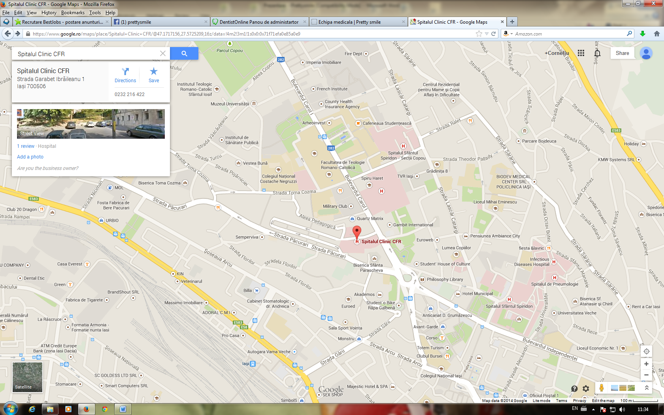
Task: Open the Firefox File menu
Action: (6, 13)
